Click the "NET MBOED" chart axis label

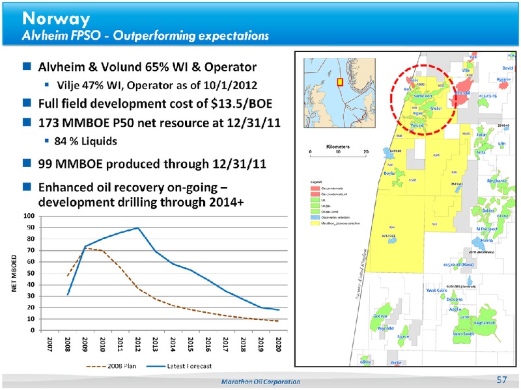(x=14, y=274)
